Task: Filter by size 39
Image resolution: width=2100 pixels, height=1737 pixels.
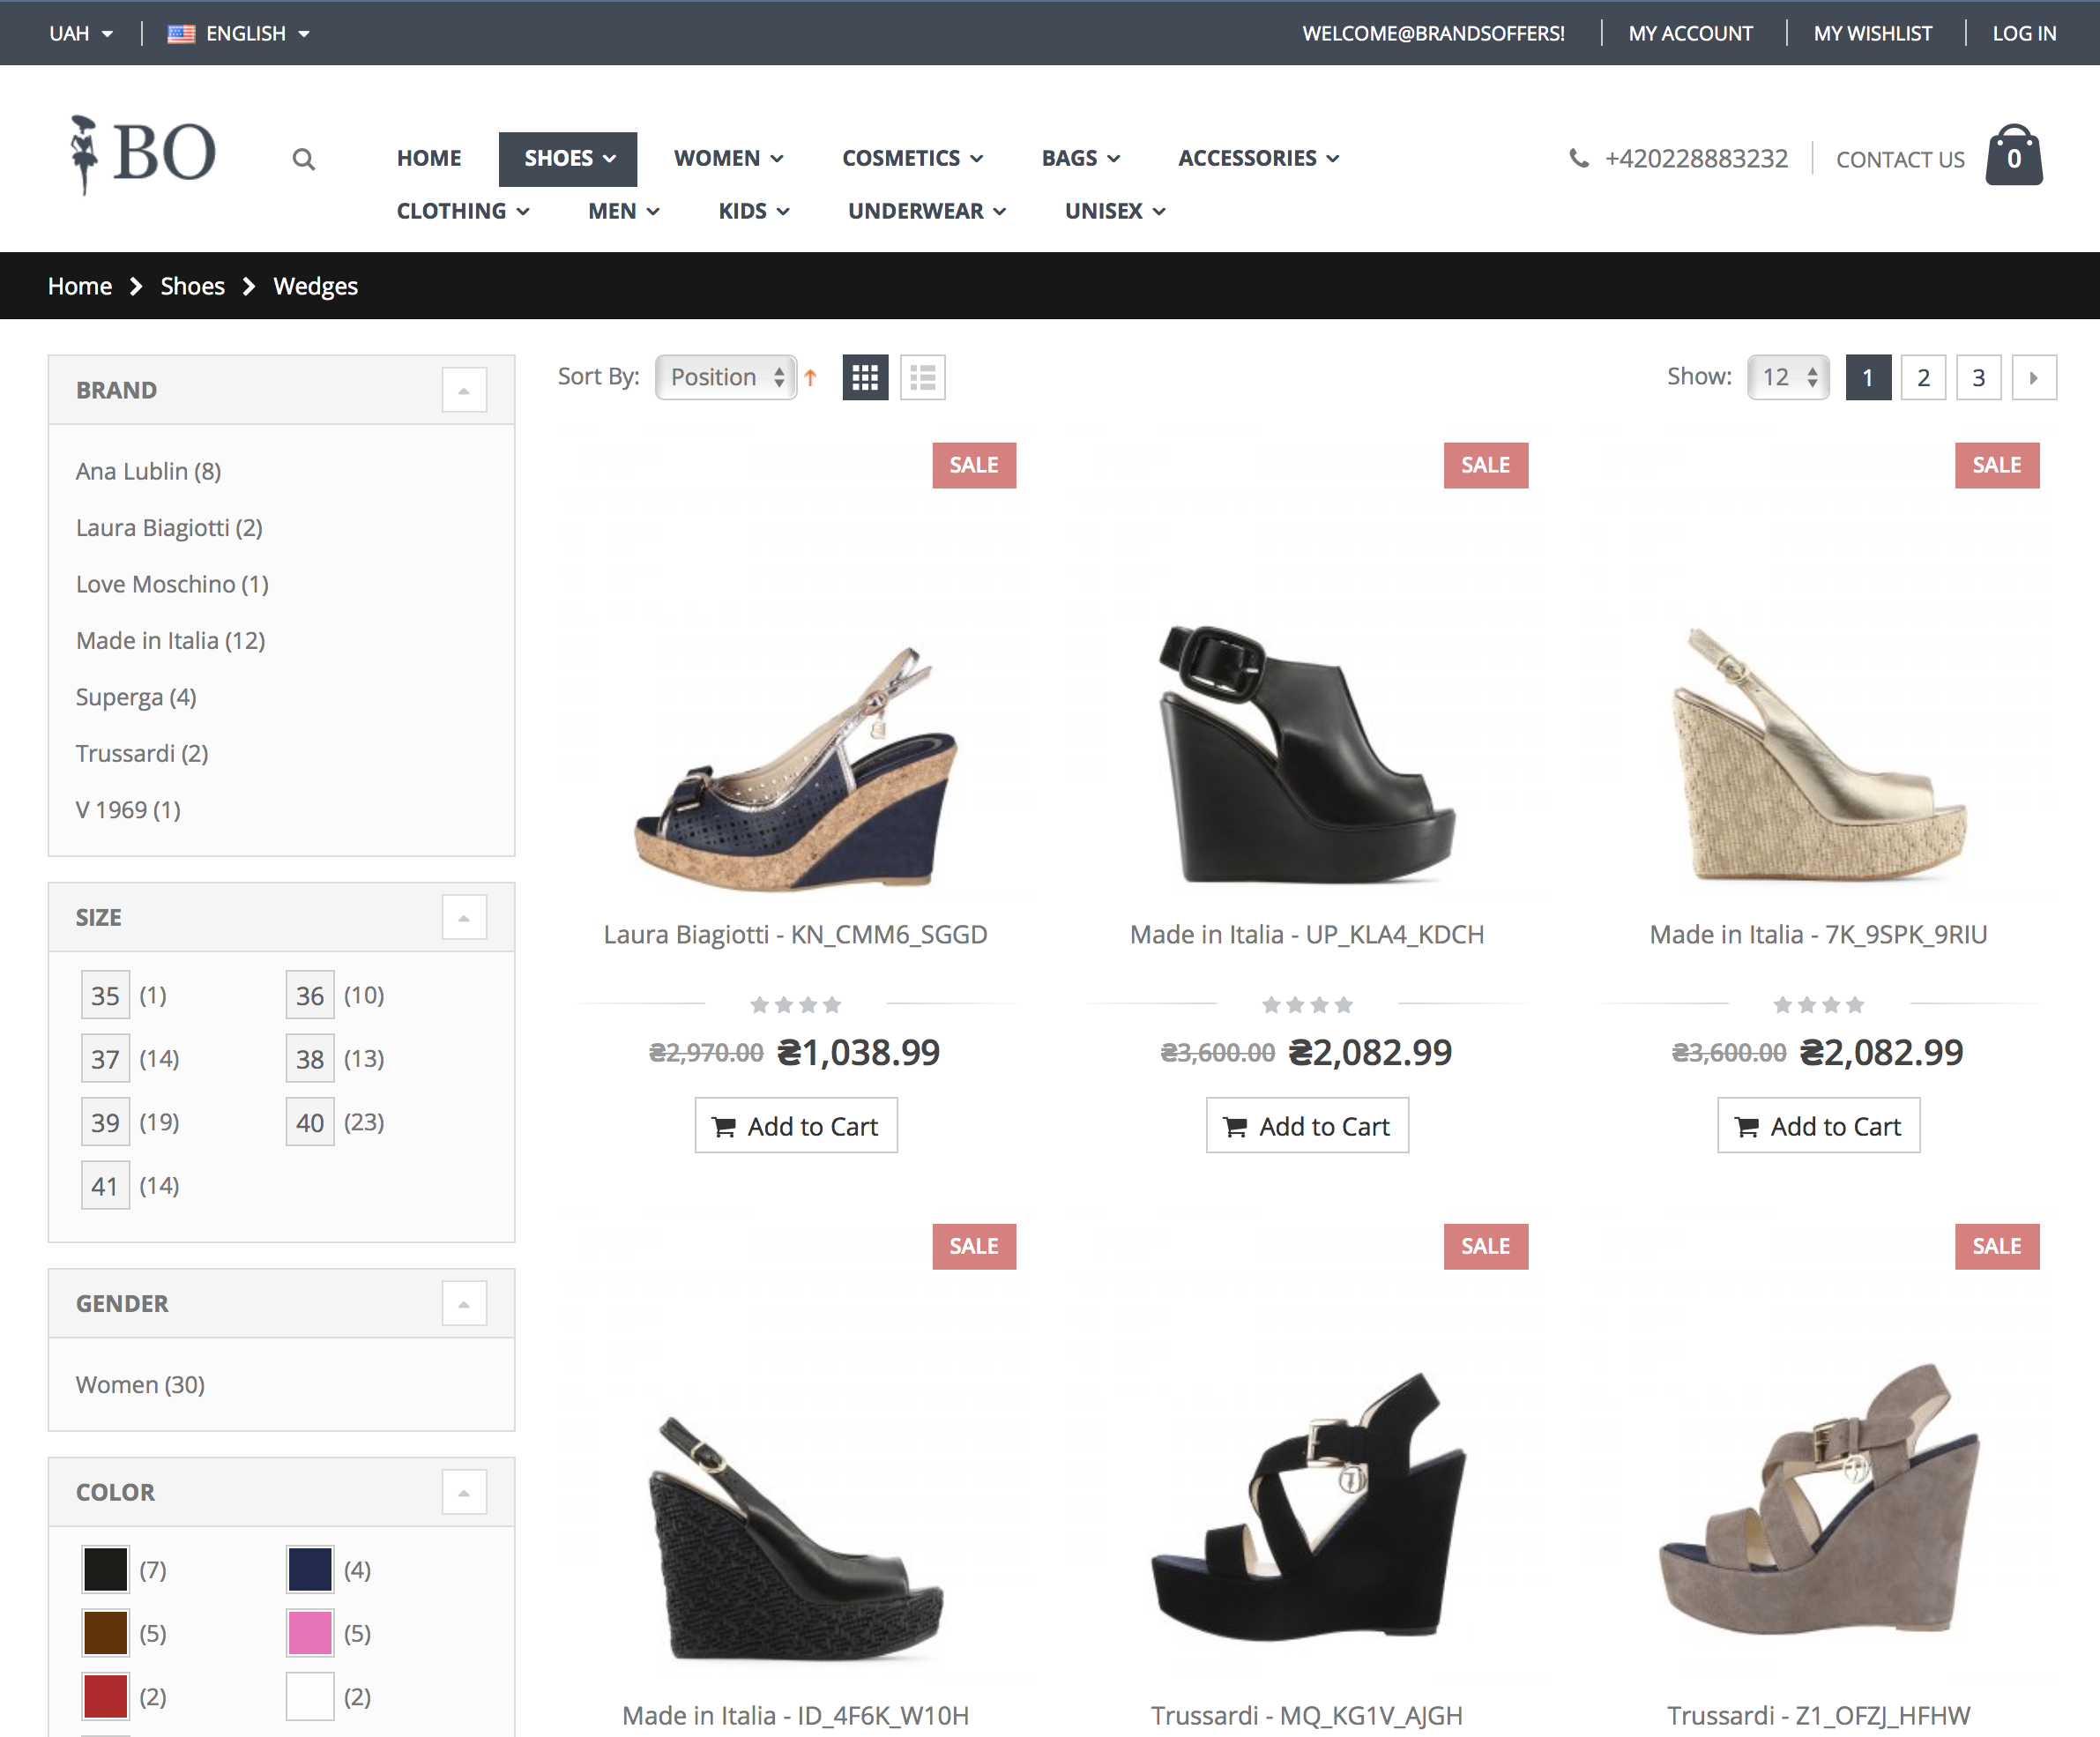Action: [105, 1122]
